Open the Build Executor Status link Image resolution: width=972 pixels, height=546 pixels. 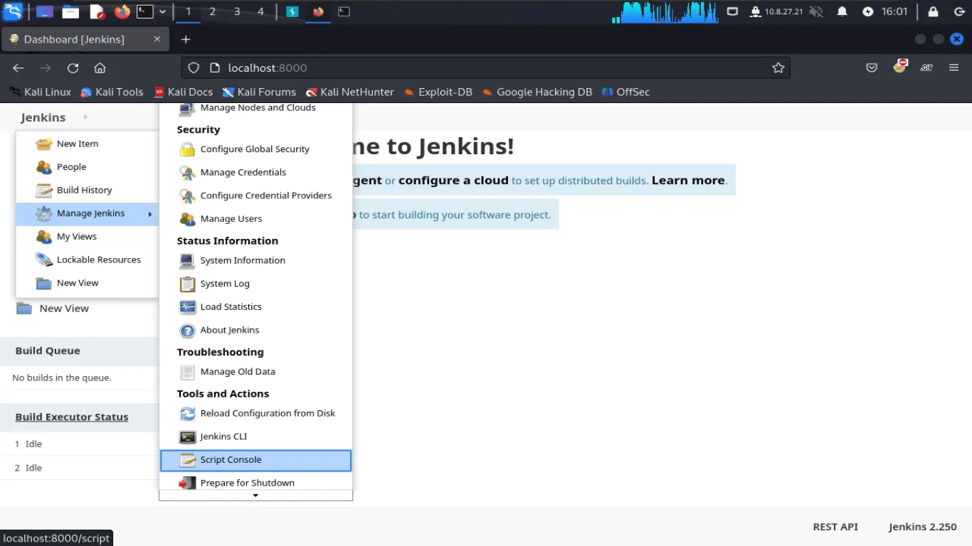72,417
